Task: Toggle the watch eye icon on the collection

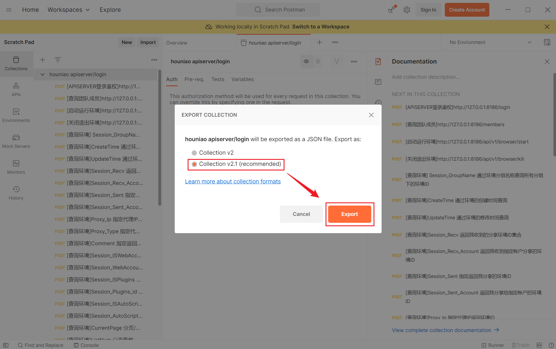Action: pos(306,62)
